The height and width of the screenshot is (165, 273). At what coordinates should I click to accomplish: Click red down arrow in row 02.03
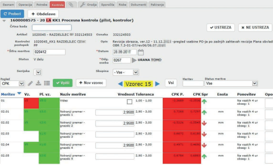tap(204, 134)
